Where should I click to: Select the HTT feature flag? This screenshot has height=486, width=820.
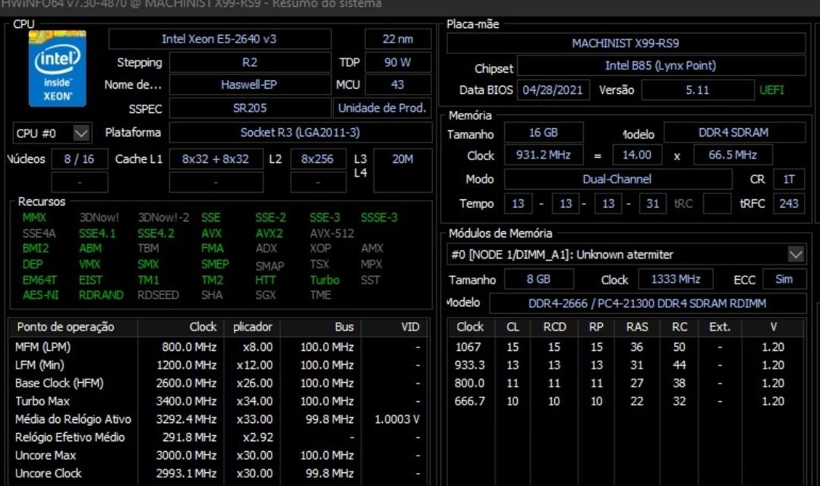(266, 281)
